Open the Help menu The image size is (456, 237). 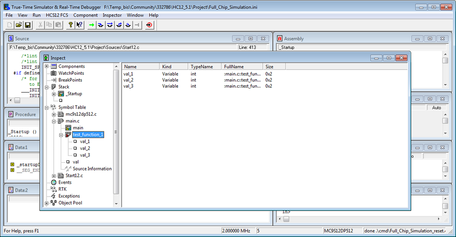point(154,15)
